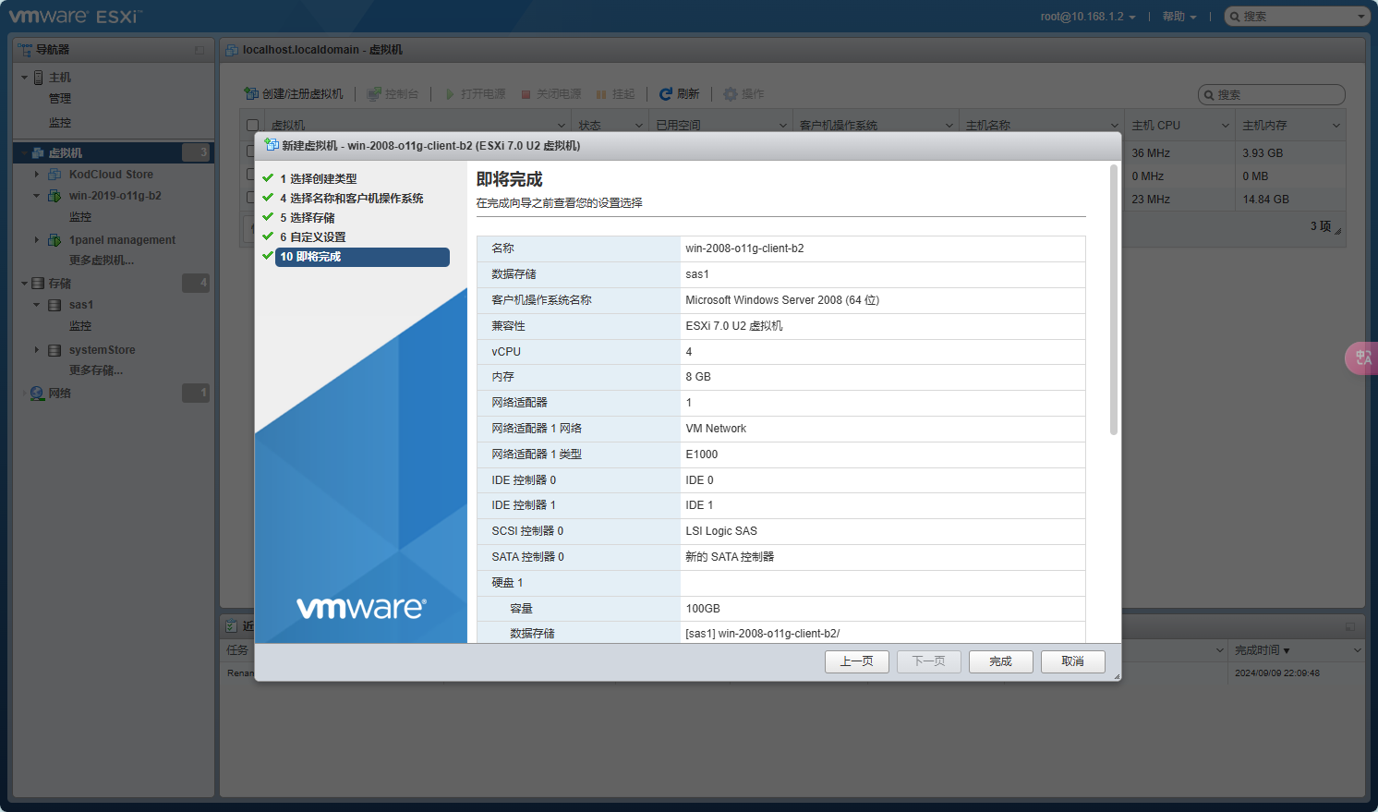Open the 帮助 help dropdown
Screen dimensions: 1378x812
1179,17
